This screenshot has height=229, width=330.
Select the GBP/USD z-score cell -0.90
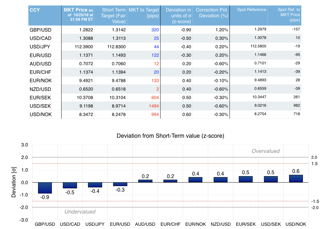tap(184, 30)
